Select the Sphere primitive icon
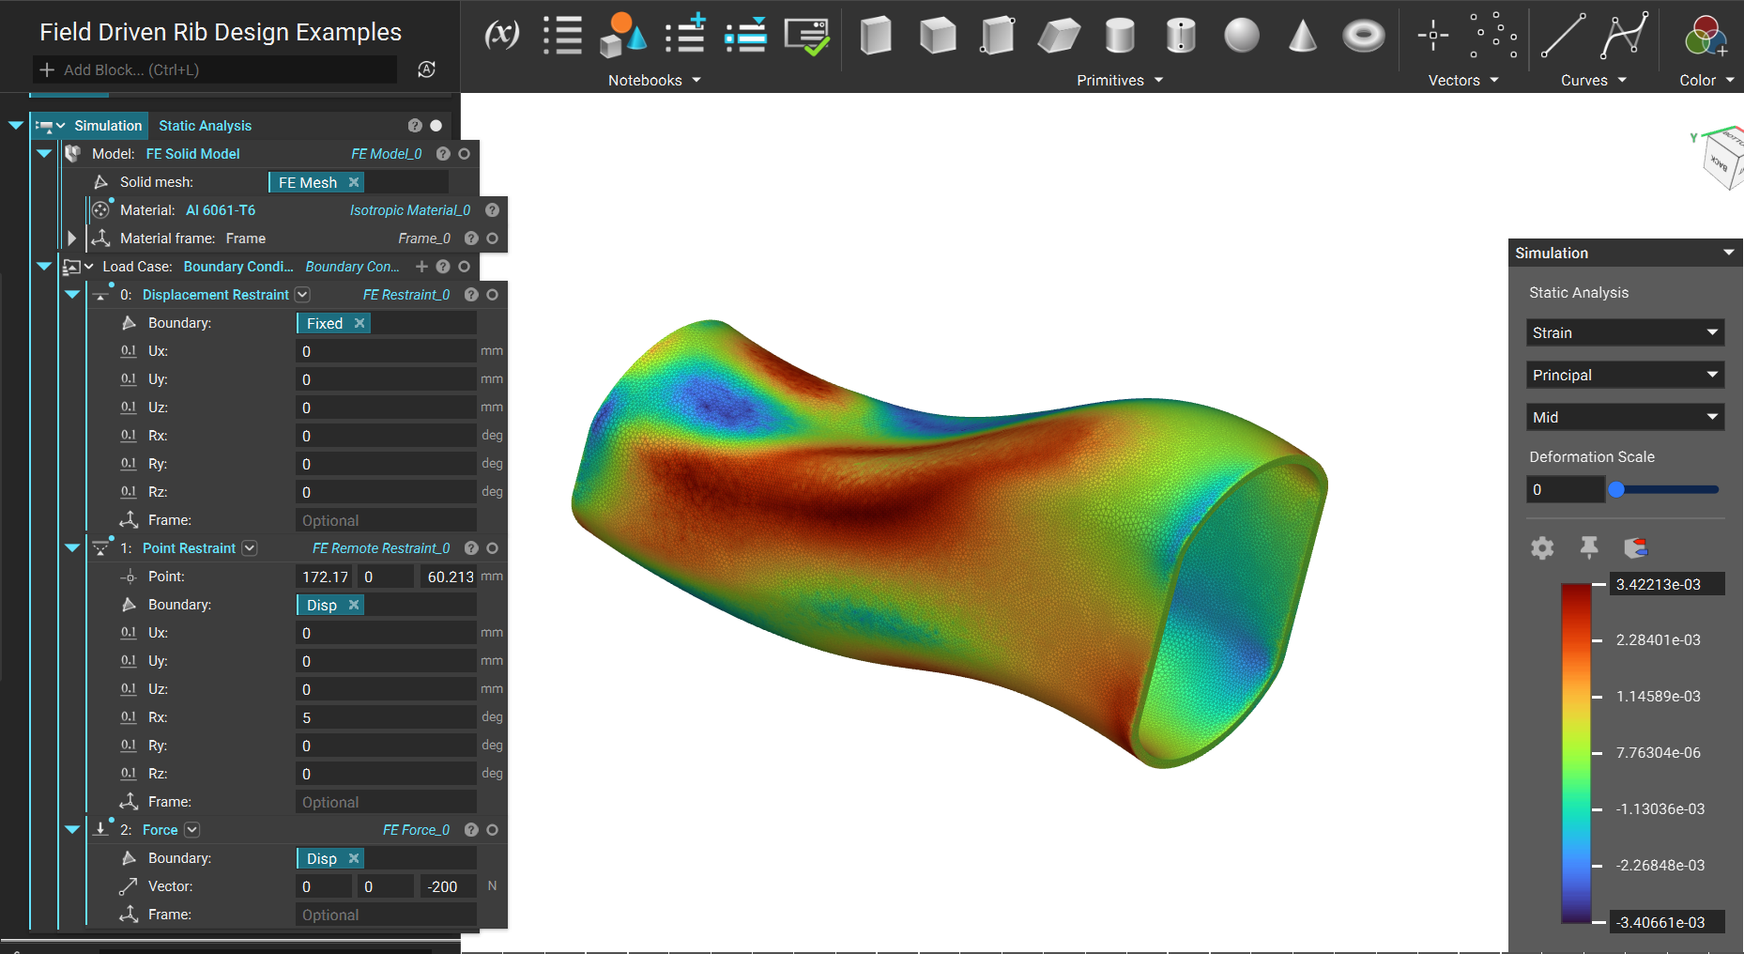1744x954 pixels. (x=1242, y=36)
